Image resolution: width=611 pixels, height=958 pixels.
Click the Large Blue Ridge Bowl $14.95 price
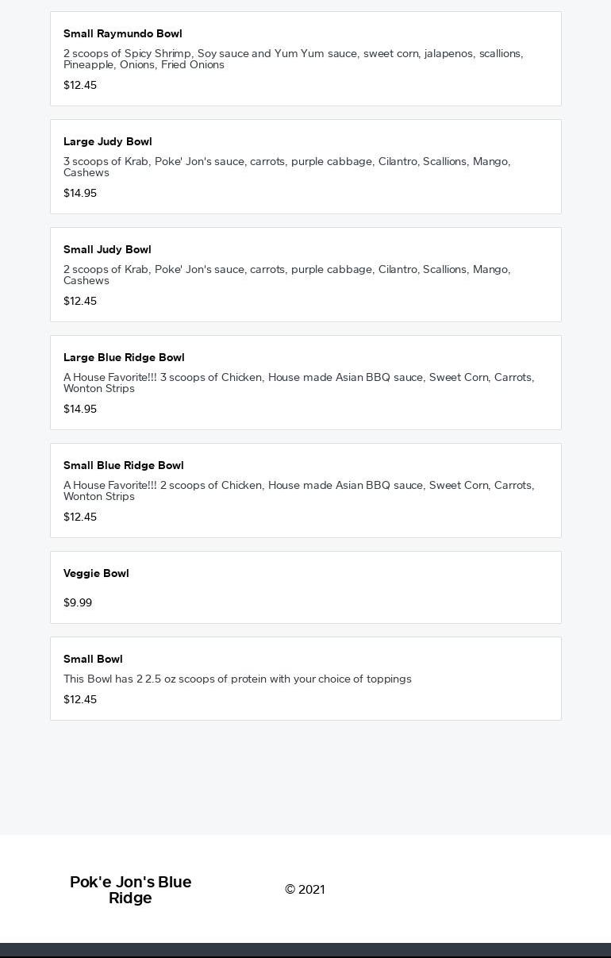point(80,409)
